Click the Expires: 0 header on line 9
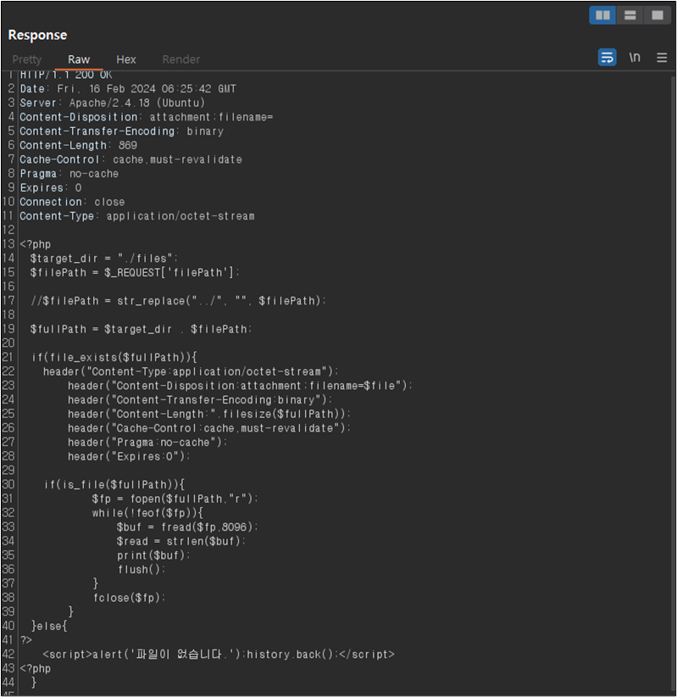The height and width of the screenshot is (697, 677). pos(51,188)
